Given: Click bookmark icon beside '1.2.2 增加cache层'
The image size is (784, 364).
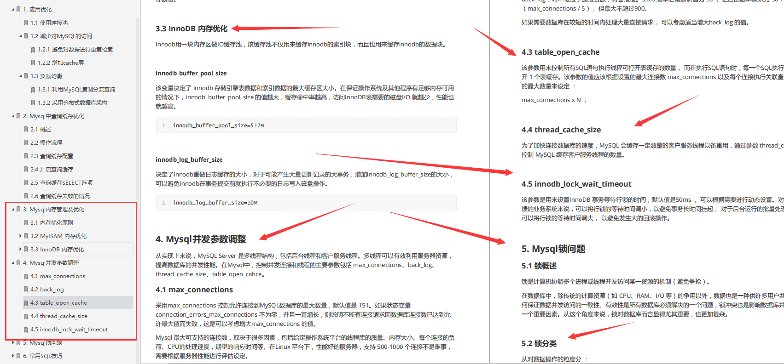Looking at the screenshot, I should pos(33,63).
